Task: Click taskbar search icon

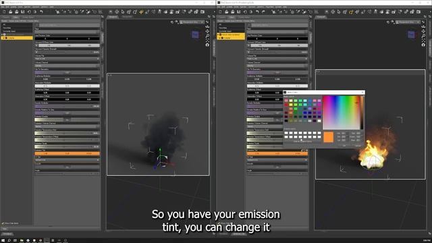Action: coord(9,240)
